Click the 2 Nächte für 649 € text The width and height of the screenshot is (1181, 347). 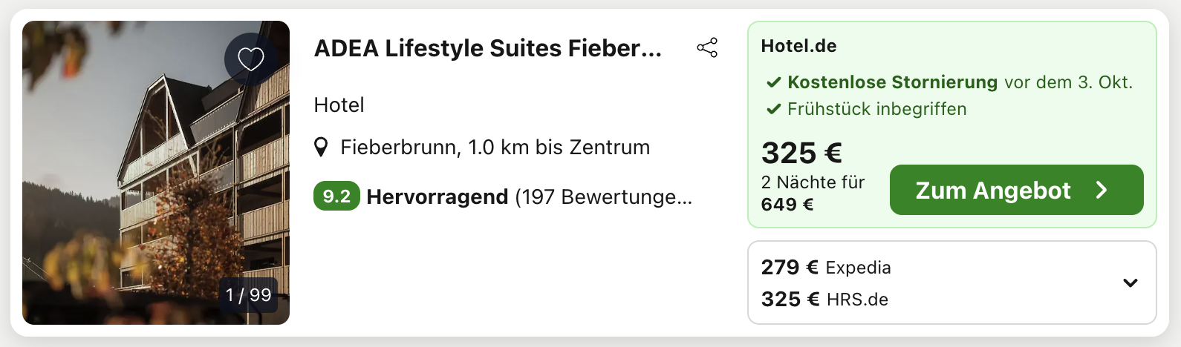813,194
